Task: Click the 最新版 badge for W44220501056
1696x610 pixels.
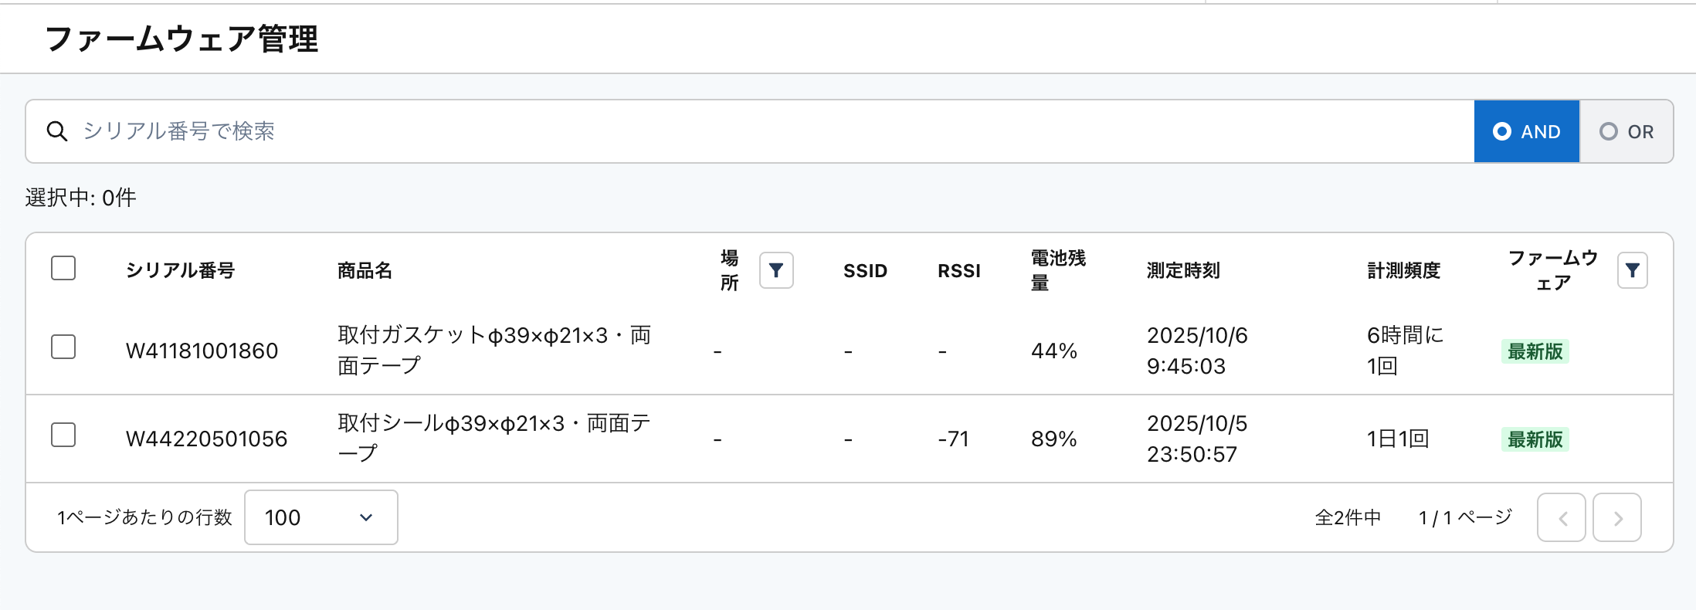Action: tap(1535, 439)
